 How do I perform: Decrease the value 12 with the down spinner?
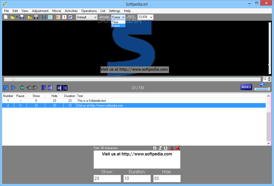[269, 80]
